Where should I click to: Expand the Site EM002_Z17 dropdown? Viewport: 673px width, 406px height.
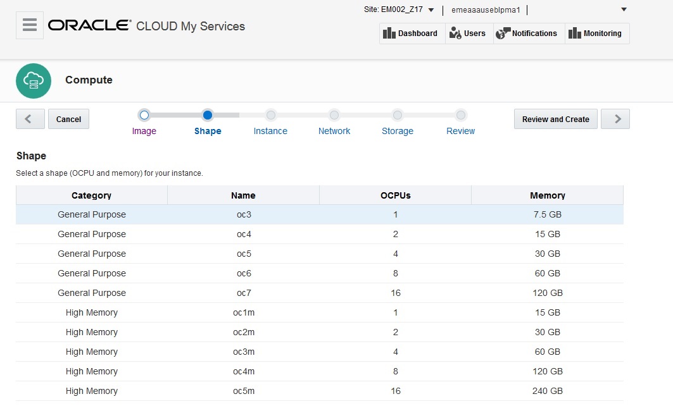[431, 10]
